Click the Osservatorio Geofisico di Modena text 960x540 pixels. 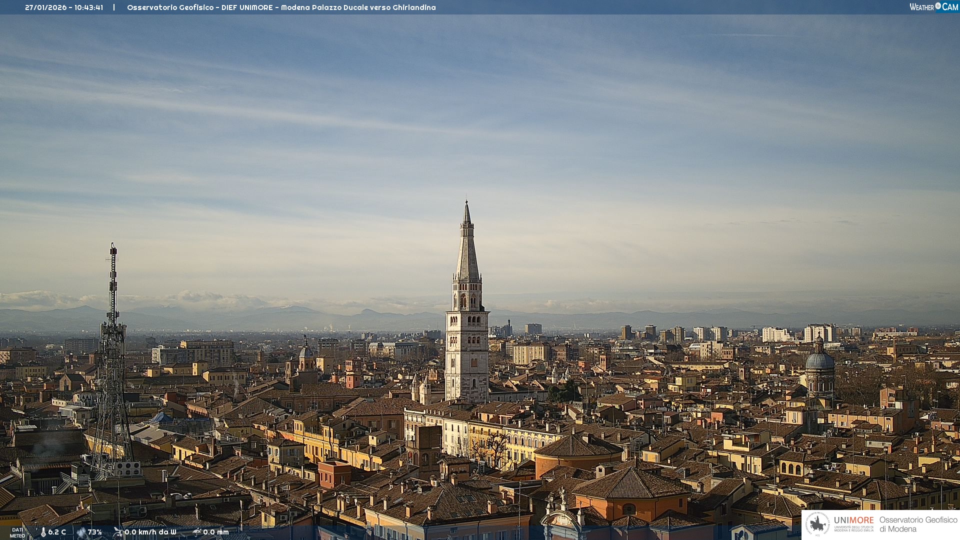coord(918,524)
